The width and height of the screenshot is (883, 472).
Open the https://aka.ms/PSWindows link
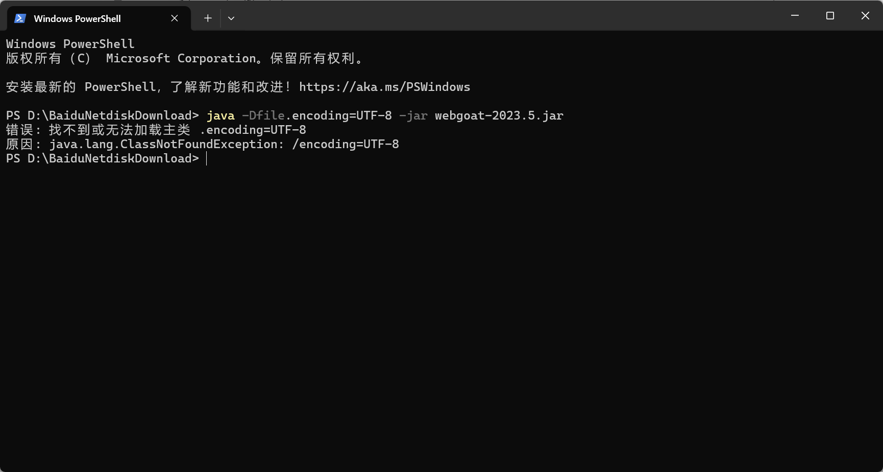384,87
